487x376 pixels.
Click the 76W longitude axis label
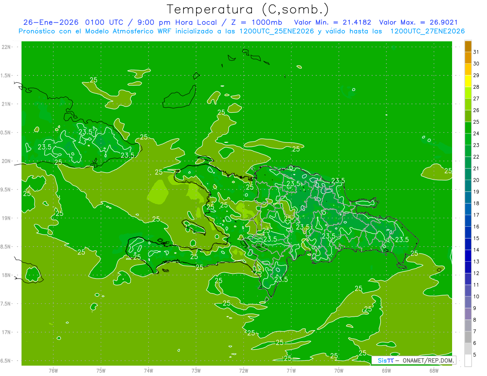pyautogui.click(x=53, y=370)
